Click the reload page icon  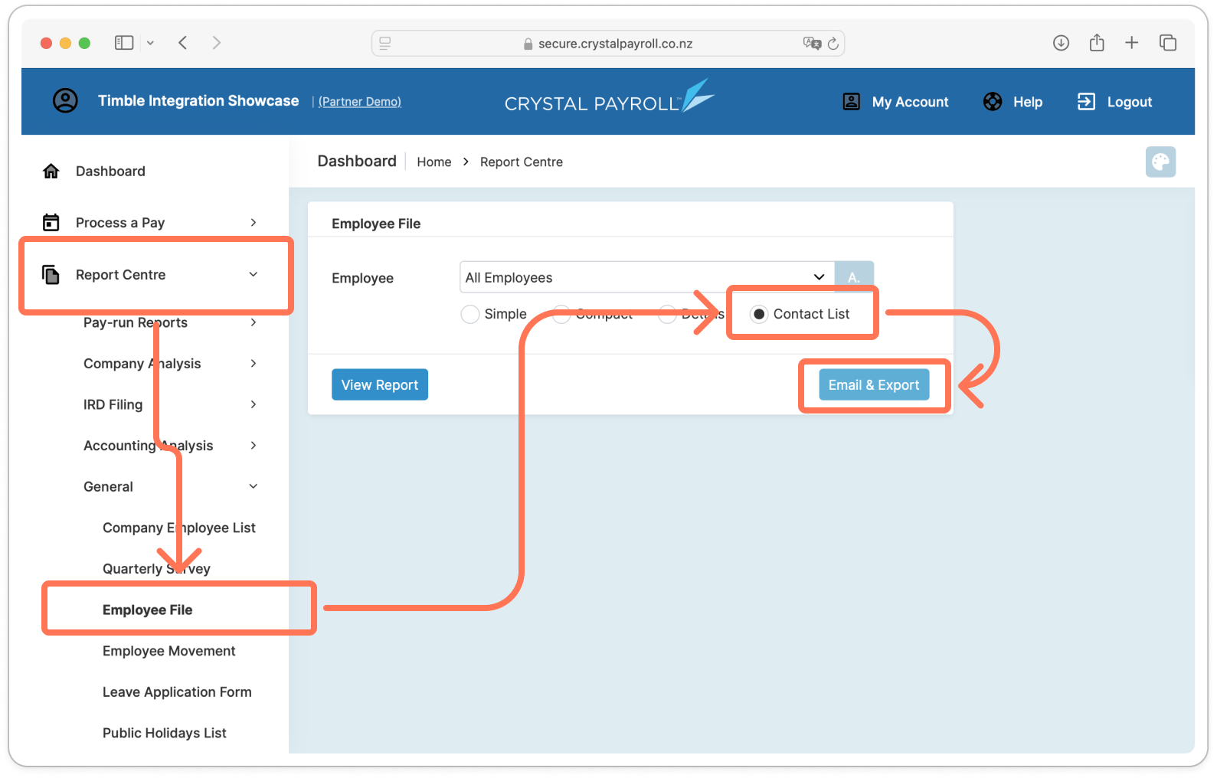(x=833, y=44)
